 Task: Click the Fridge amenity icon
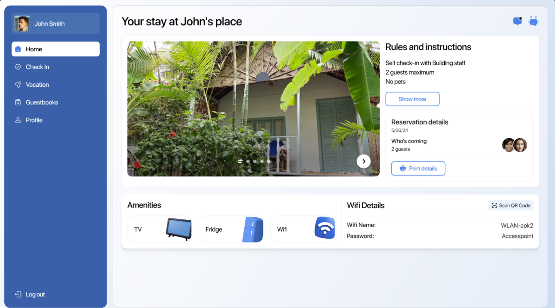click(x=253, y=229)
